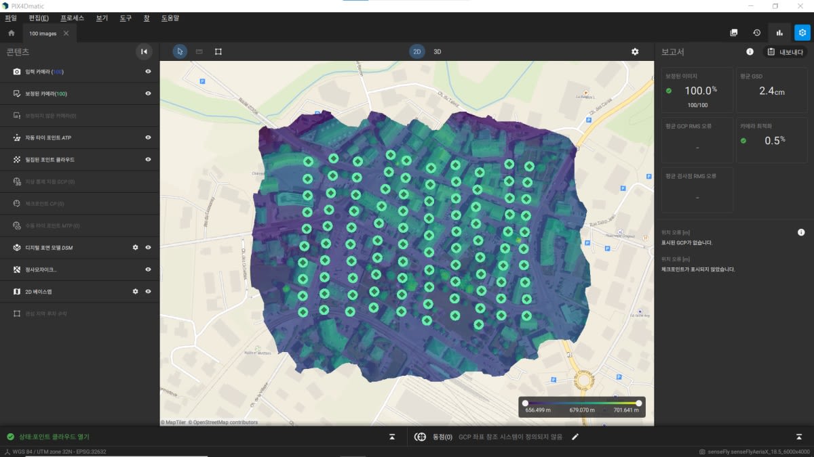Hide the 밀집된 포인트 클라우드 layer
This screenshot has width=814, height=457.
pos(148,159)
